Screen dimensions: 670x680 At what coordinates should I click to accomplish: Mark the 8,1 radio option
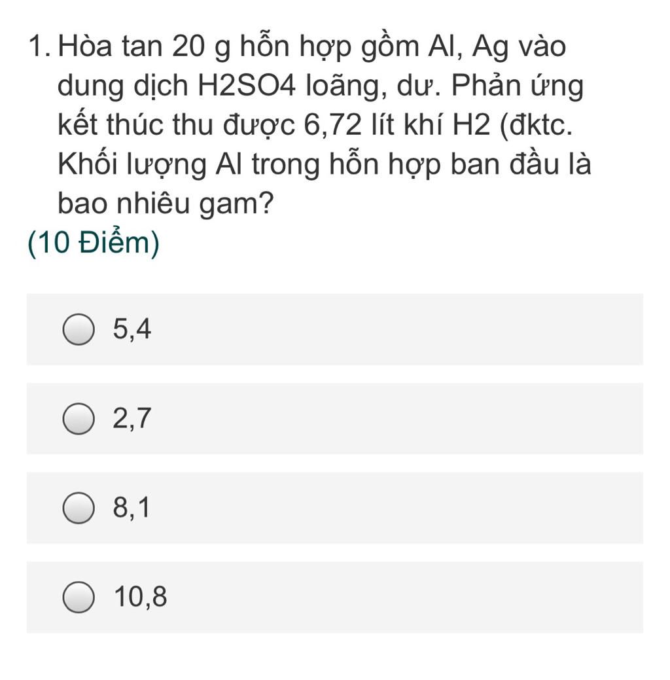[79, 508]
